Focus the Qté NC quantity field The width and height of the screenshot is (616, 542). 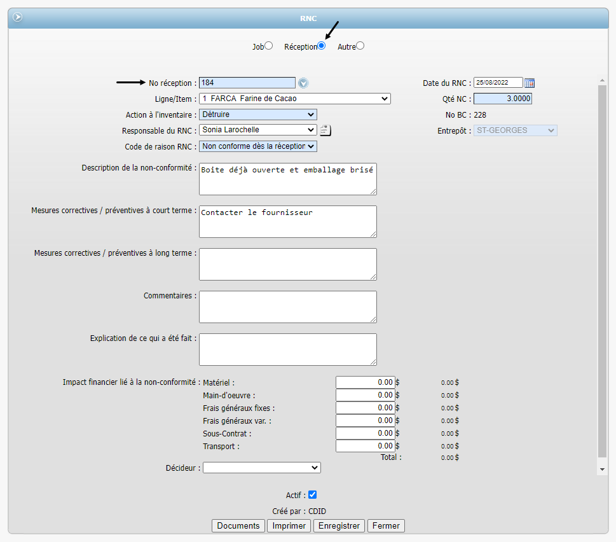point(502,99)
